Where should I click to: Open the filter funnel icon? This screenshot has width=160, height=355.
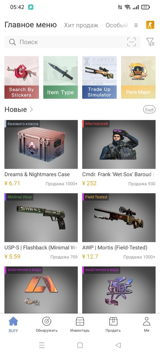point(150,42)
